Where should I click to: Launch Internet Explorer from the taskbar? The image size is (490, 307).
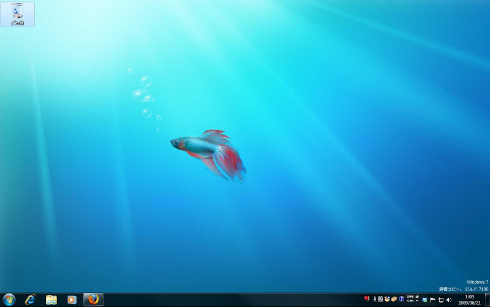tap(30, 300)
